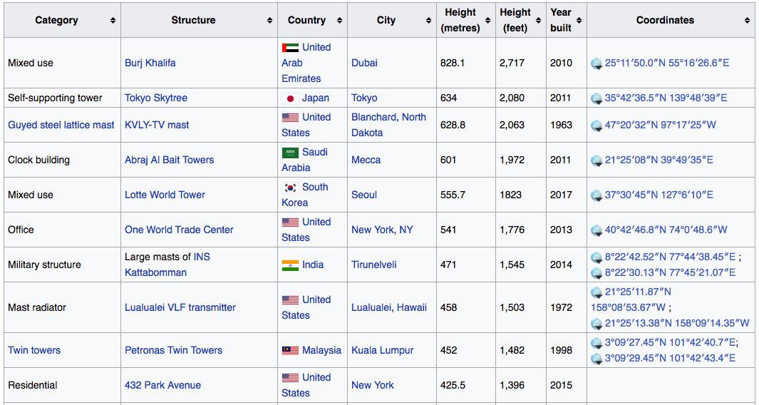Screen dimensions: 759x405
Task: Select the year 1963 cell
Action: [567, 125]
